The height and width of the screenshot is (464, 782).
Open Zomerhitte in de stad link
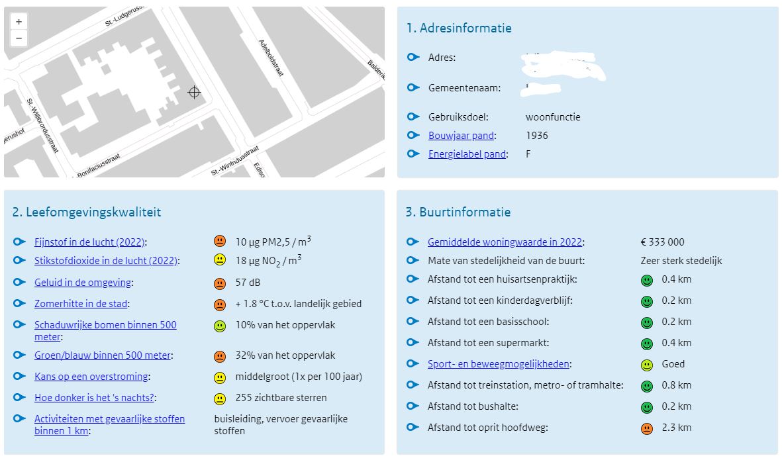coord(81,304)
